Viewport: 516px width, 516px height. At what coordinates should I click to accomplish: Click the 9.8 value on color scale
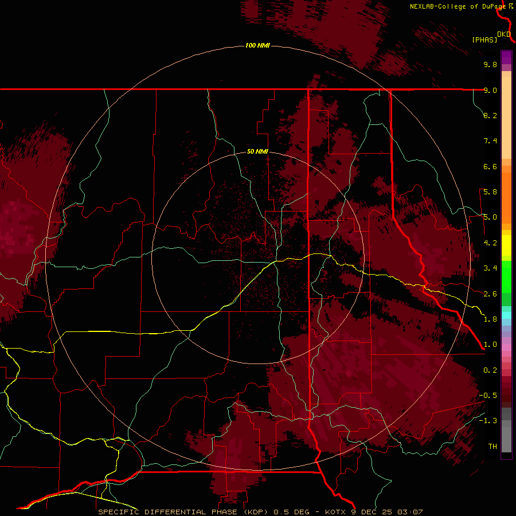[x=490, y=64]
